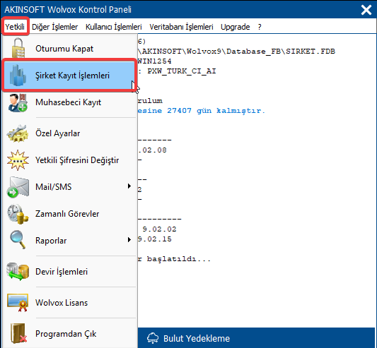
Task: Click the starburst password icon
Action: click(18, 160)
